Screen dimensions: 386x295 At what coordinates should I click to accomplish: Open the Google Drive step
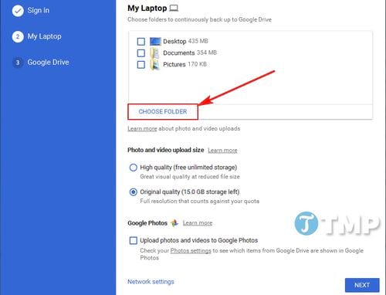(48, 63)
